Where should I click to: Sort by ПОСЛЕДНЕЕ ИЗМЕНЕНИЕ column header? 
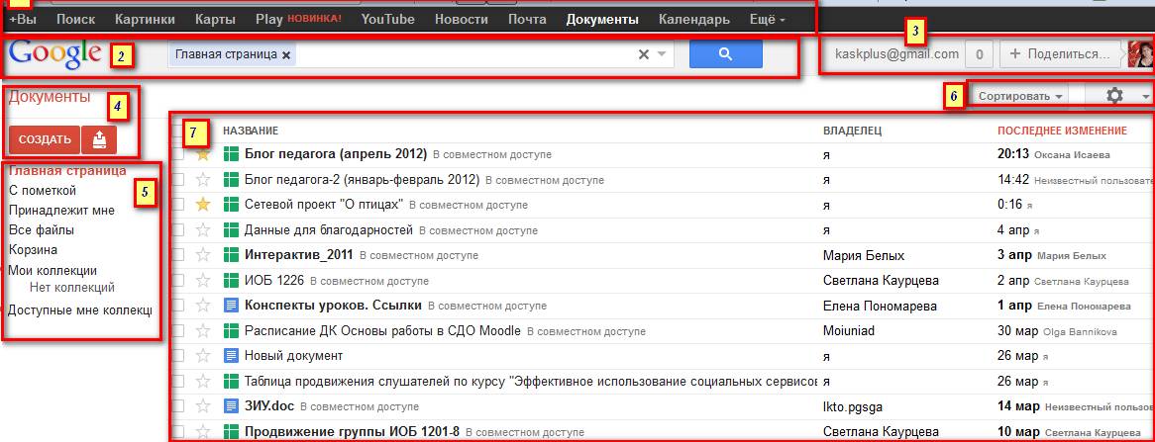point(1062,131)
